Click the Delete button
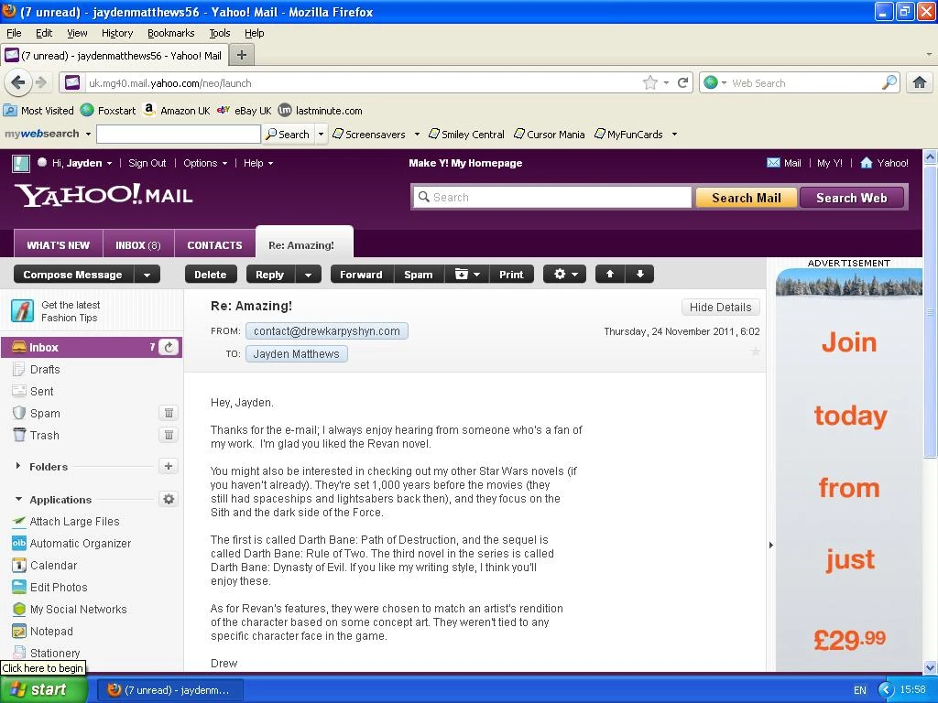 tap(211, 275)
